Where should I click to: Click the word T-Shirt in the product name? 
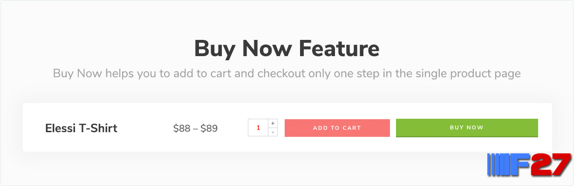[x=98, y=128]
